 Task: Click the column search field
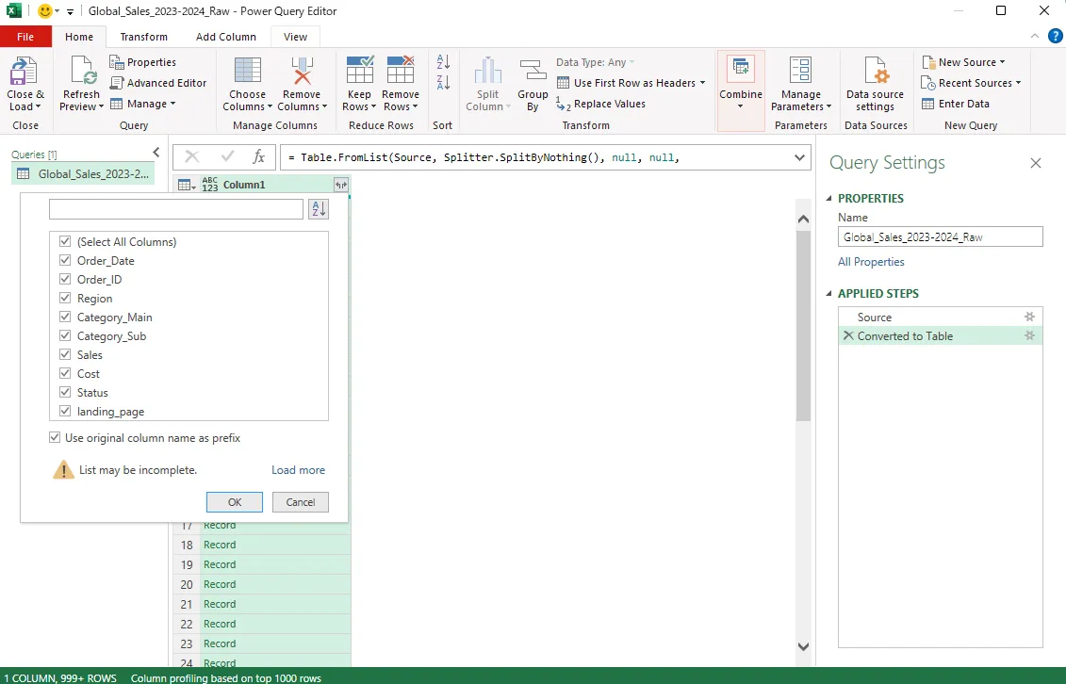[x=176, y=209]
